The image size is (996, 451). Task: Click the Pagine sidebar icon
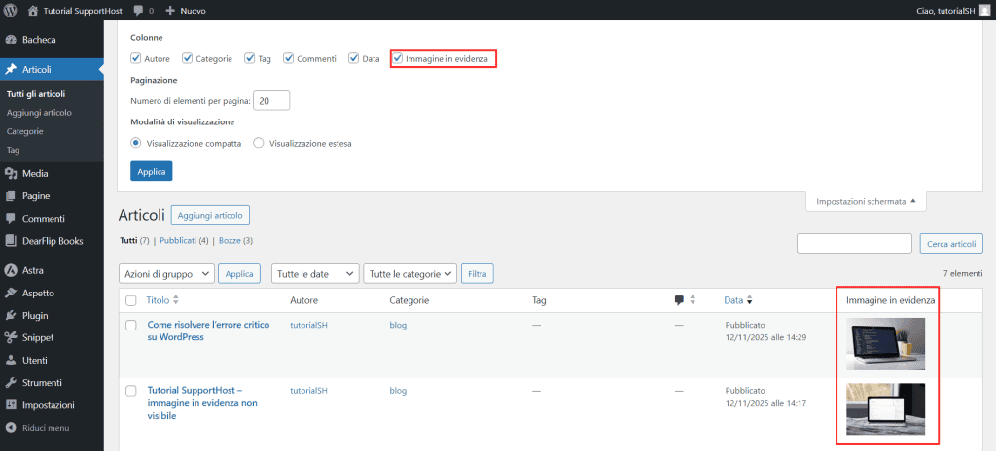coord(10,196)
